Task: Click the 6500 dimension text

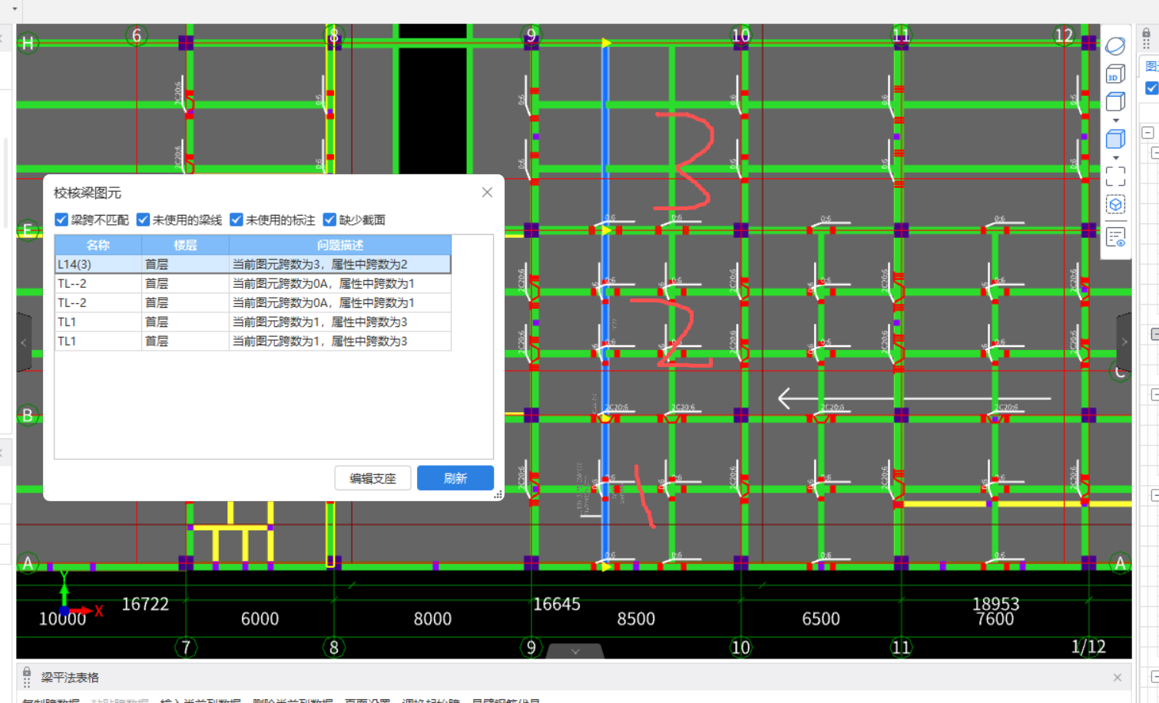Action: point(821,619)
